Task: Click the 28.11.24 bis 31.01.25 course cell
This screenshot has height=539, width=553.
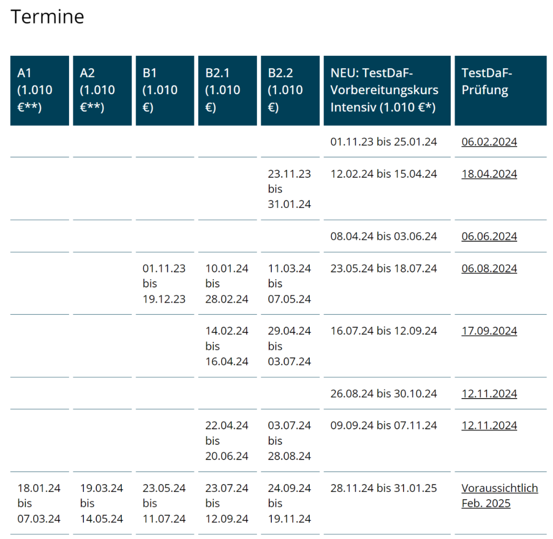Action: 384,488
